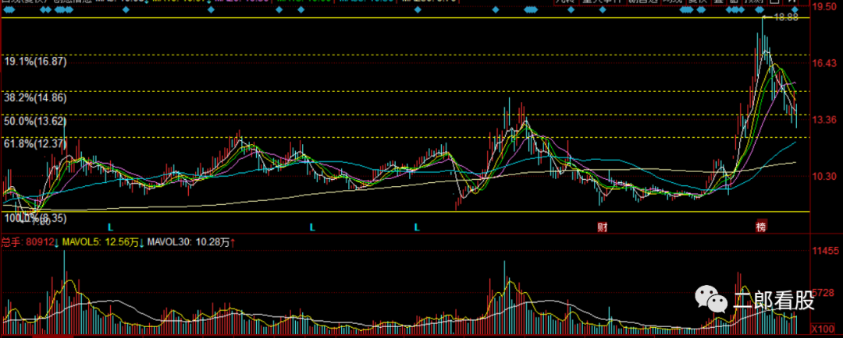Image resolution: width=843 pixels, height=338 pixels.
Task: Click the 5728 volume axis label
Action: [824, 293]
